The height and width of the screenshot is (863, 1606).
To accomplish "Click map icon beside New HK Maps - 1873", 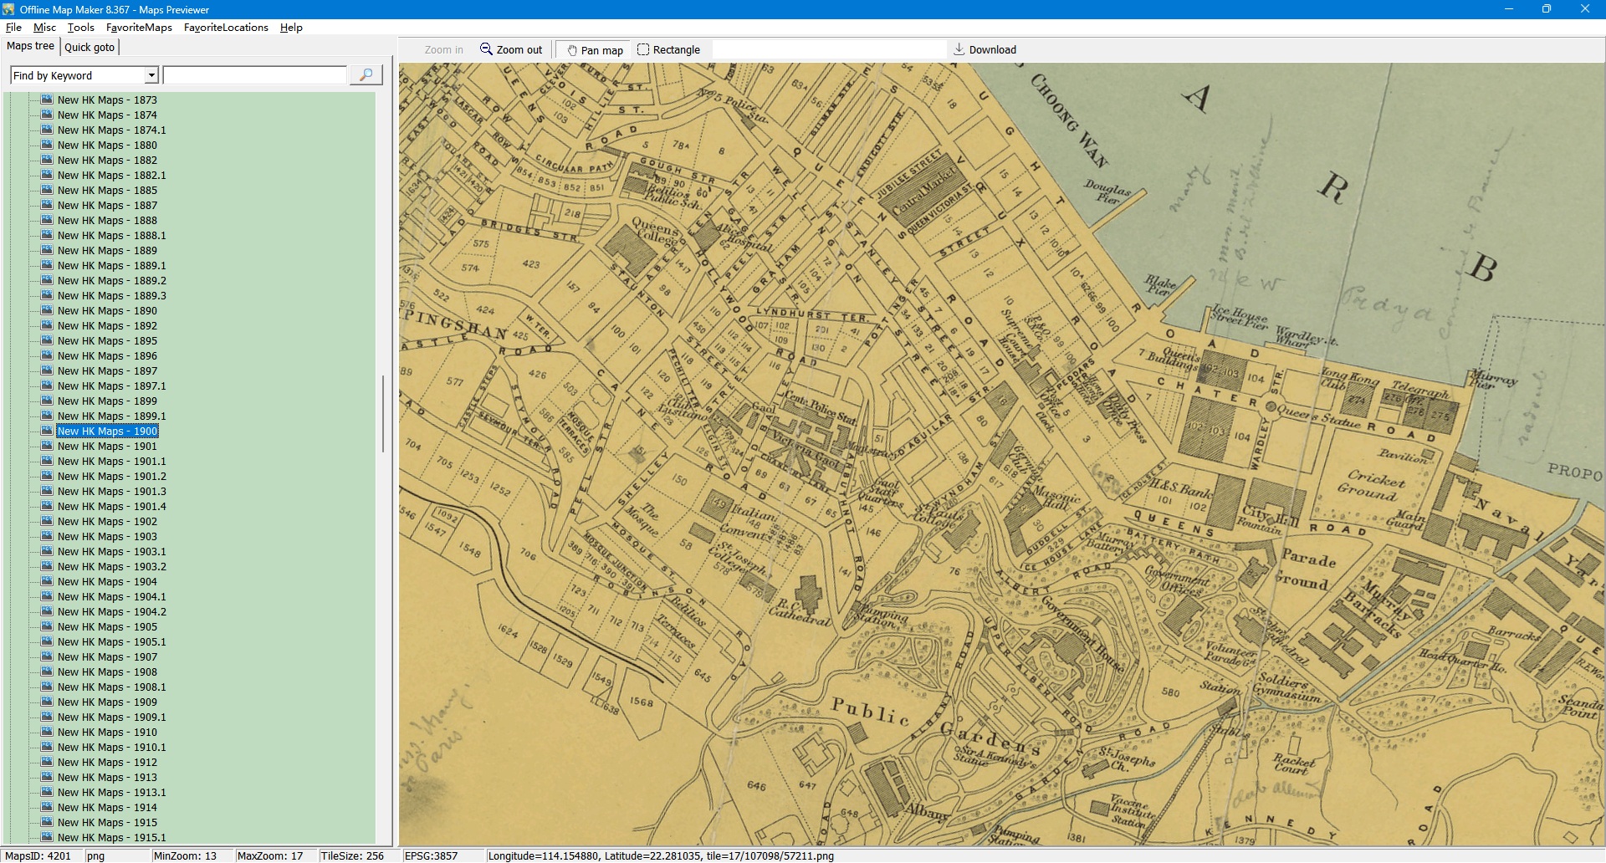I will [47, 100].
